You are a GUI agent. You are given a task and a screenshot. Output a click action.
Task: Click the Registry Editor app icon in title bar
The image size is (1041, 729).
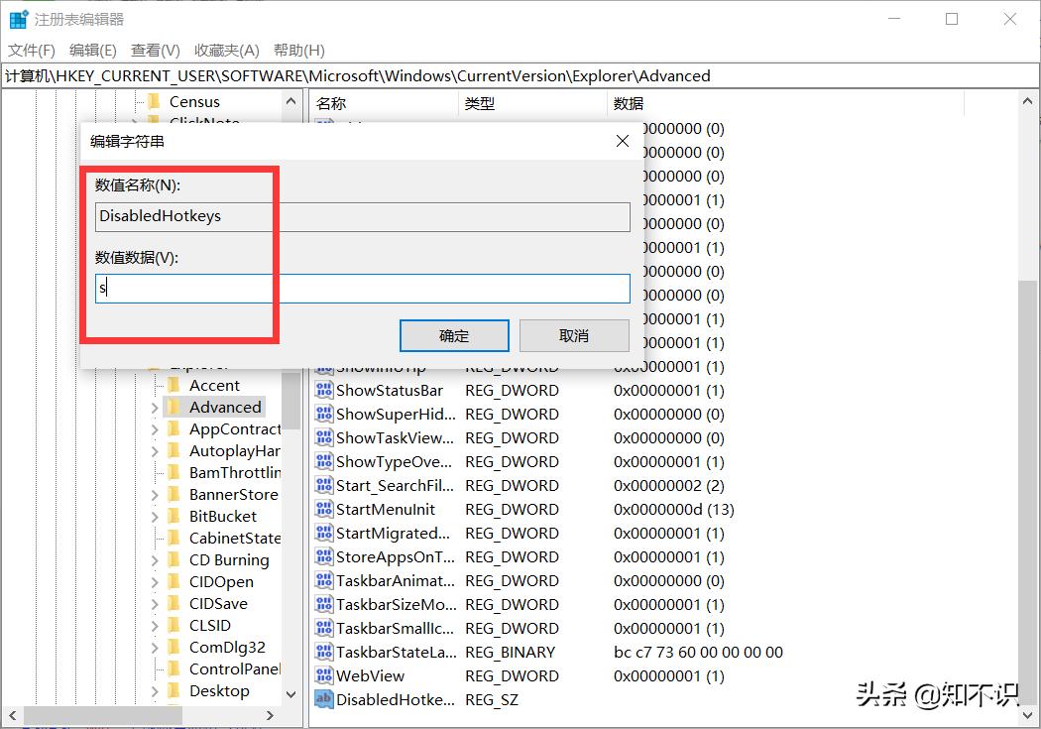[18, 19]
